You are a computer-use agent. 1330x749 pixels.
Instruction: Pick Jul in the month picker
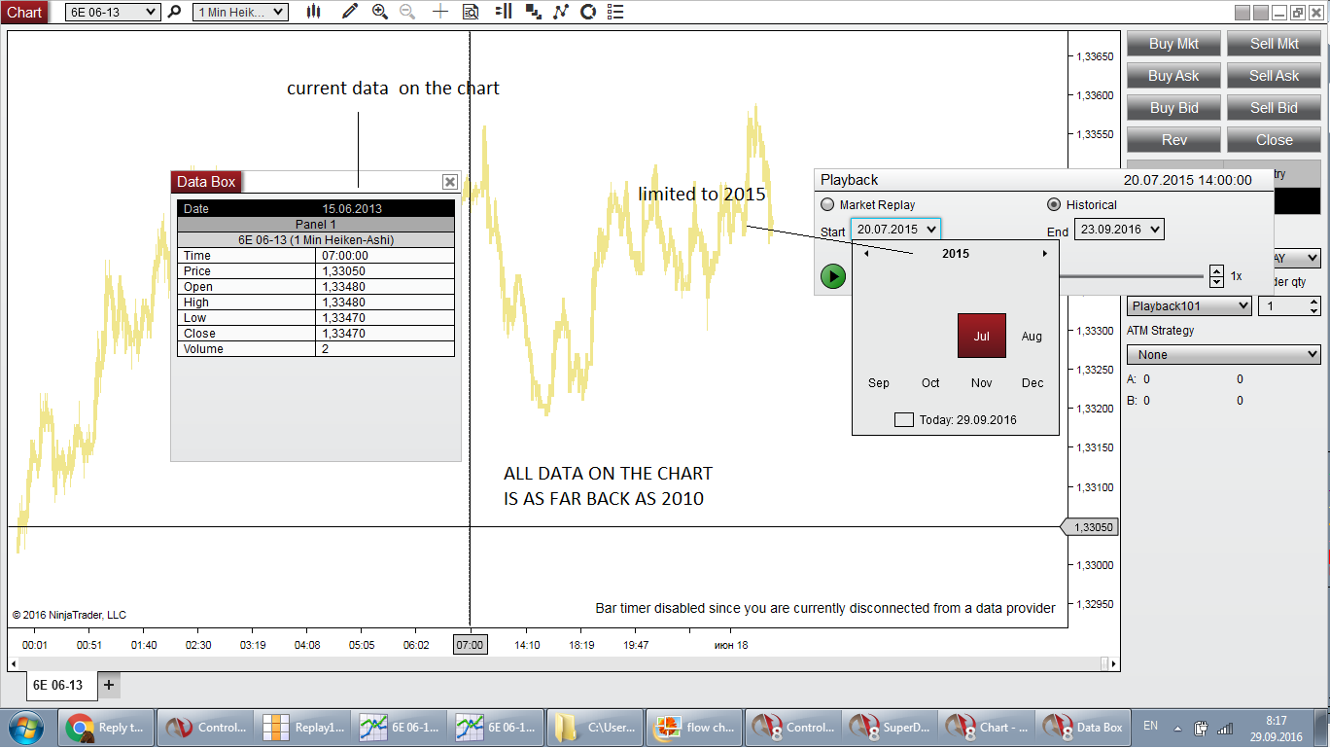pos(982,336)
